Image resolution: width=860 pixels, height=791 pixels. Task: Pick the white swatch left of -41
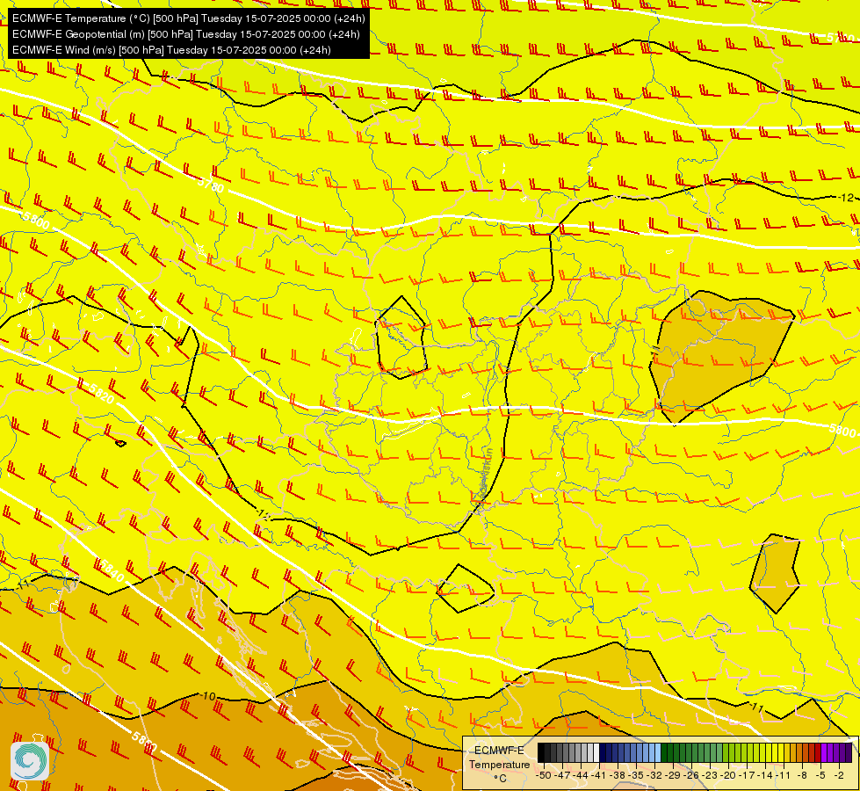[x=596, y=752]
